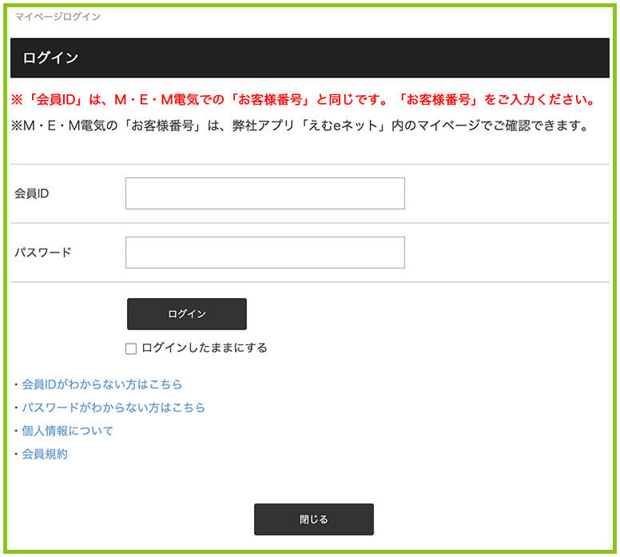Click the パスワード field label
Image resolution: width=620 pixels, height=557 pixels.
(x=43, y=253)
